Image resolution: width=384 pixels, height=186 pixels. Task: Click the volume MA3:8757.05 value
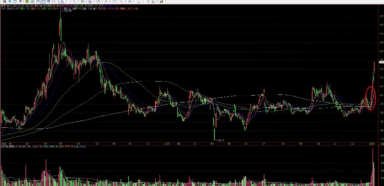(x=67, y=147)
